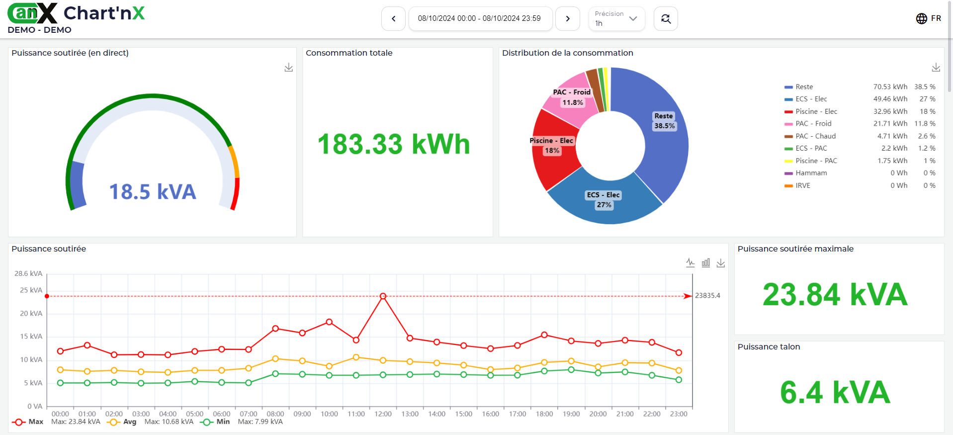Screen dimensions: 953x435
Task: Toggle the Avg series in chart legend
Action: pyautogui.click(x=122, y=422)
